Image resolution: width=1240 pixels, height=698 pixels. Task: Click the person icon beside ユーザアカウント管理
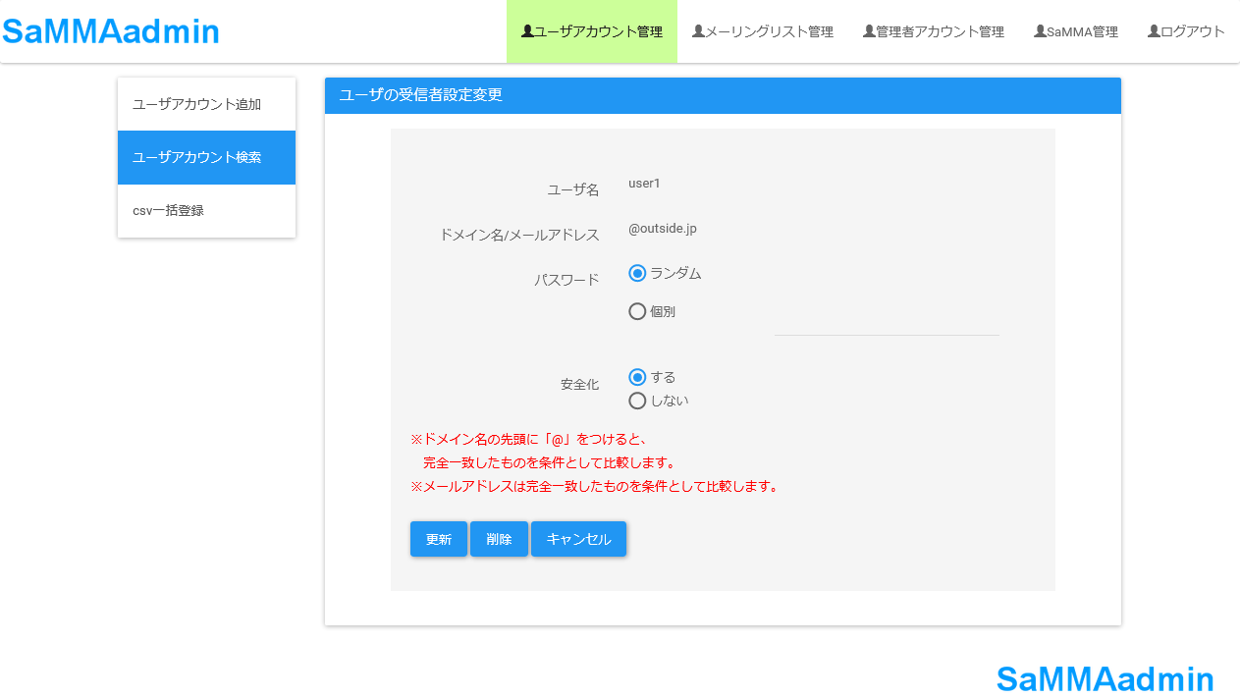tap(527, 31)
